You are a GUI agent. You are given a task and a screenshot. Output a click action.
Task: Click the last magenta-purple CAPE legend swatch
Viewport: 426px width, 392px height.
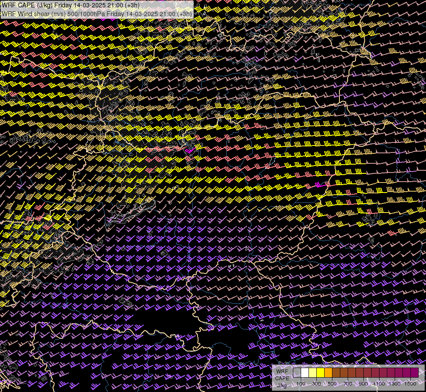point(415,373)
